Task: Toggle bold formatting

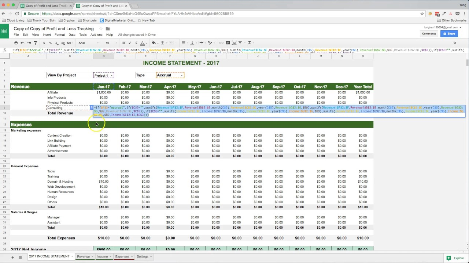Action: click(123, 43)
